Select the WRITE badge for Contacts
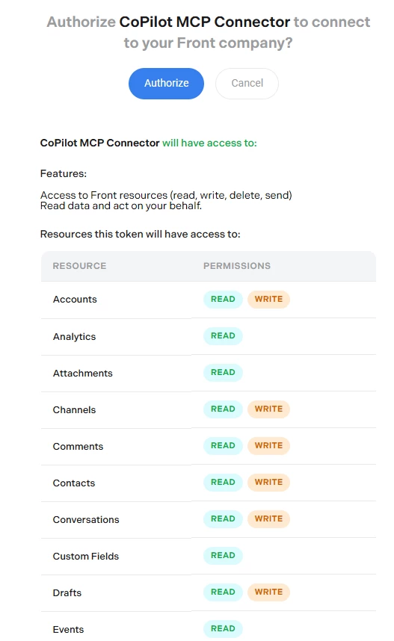 tap(269, 483)
